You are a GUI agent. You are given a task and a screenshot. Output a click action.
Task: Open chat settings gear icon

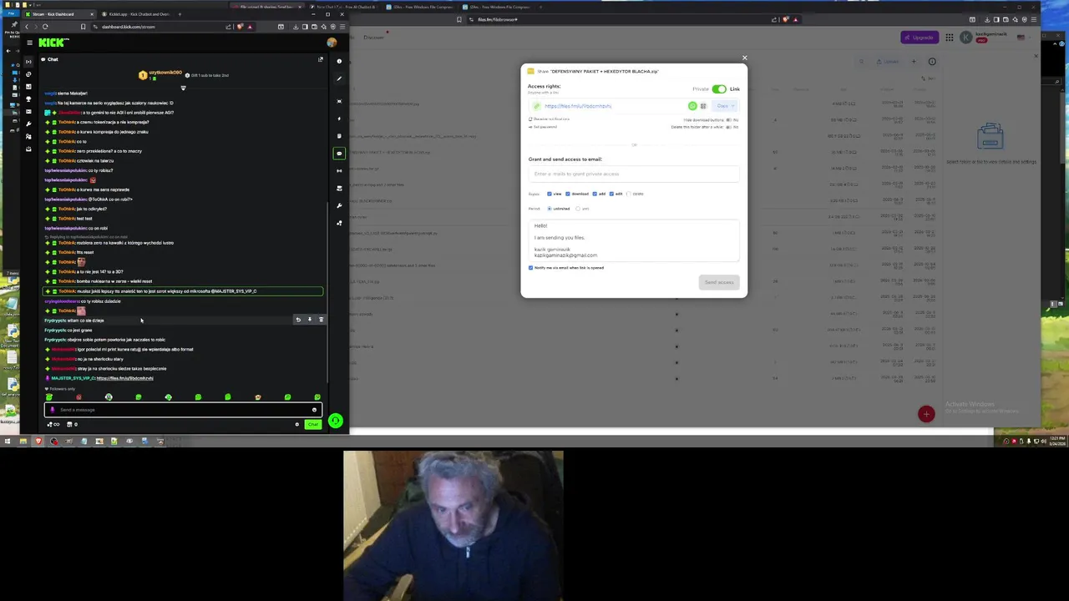coord(296,425)
